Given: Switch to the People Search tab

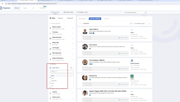Looking at the screenshot, I should (x=55, y=12).
